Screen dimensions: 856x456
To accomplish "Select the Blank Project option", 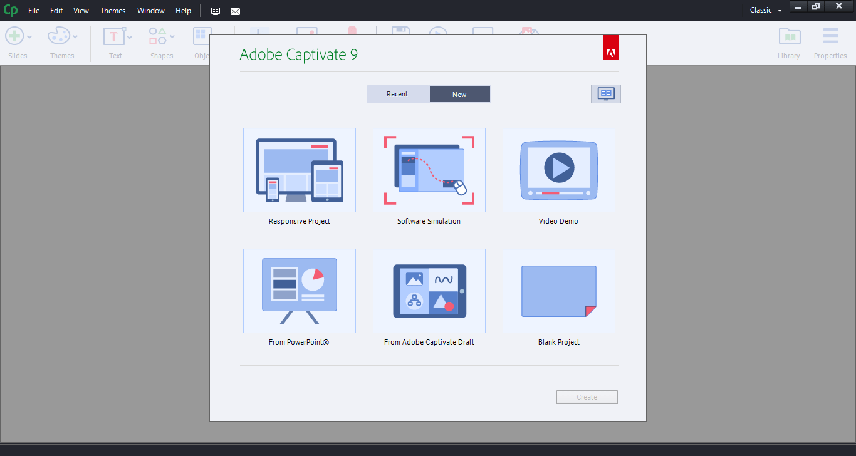I will (558, 291).
